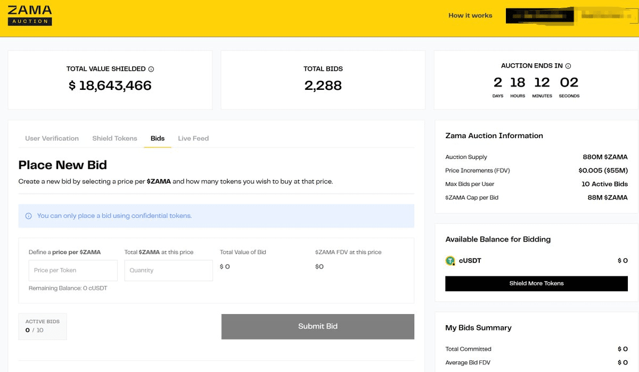
Task: Open the Live Feed tab
Action: [193, 138]
